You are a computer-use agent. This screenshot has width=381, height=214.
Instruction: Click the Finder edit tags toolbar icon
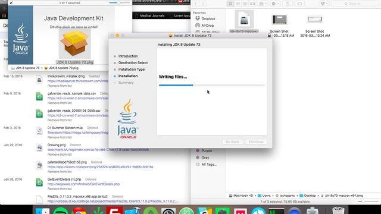(299, 4)
